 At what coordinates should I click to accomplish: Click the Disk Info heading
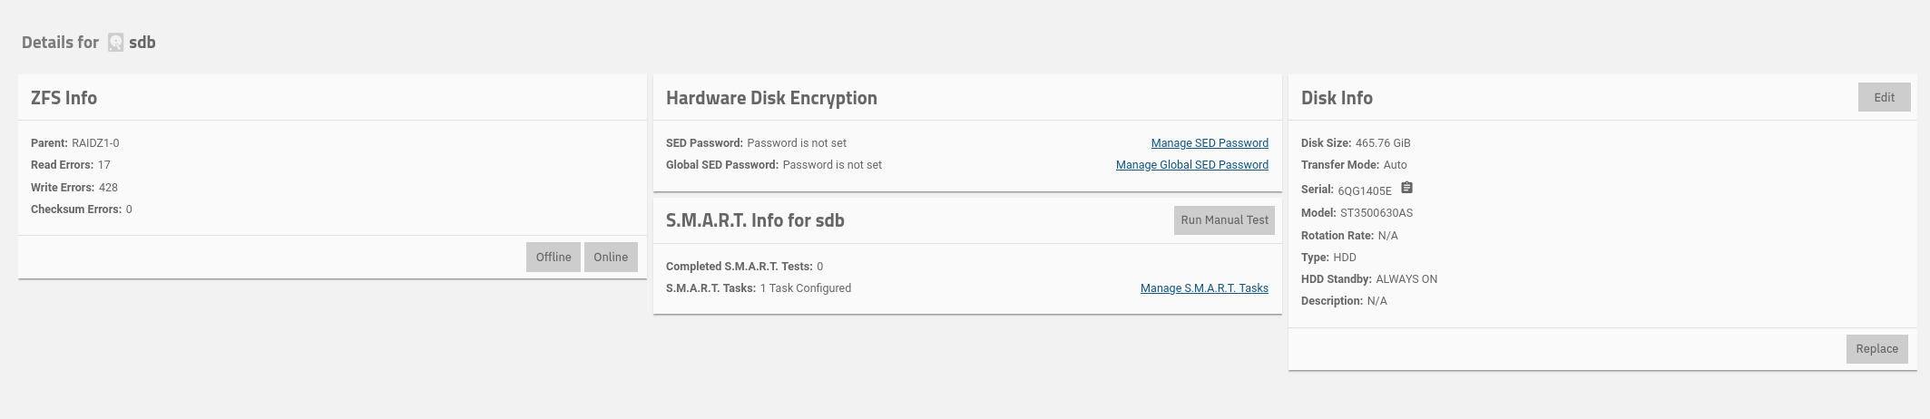click(1337, 98)
